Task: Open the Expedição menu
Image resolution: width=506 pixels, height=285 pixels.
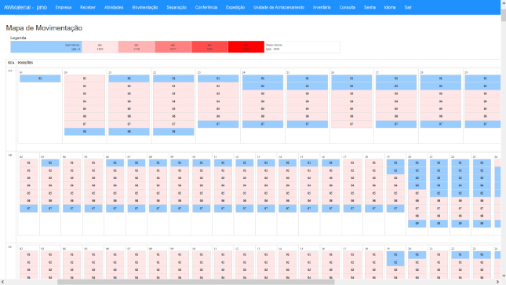Action: click(x=235, y=7)
